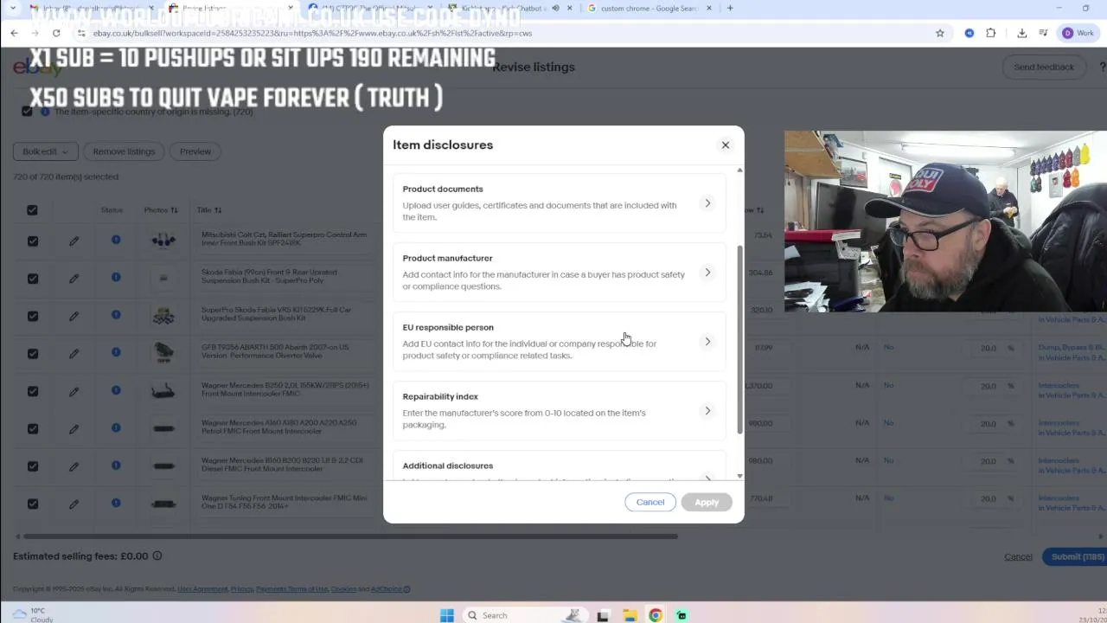
Task: Open the Work profile button
Action: 1079,33
